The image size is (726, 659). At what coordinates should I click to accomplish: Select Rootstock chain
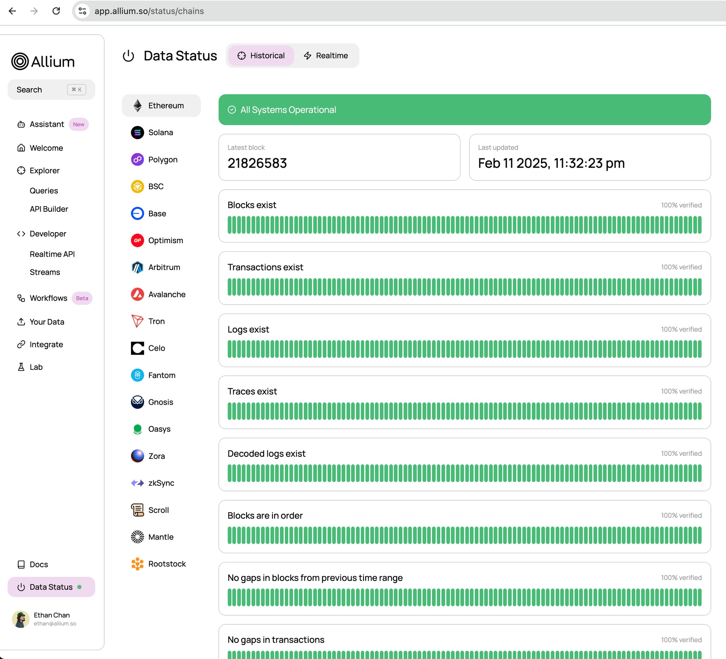click(x=161, y=564)
